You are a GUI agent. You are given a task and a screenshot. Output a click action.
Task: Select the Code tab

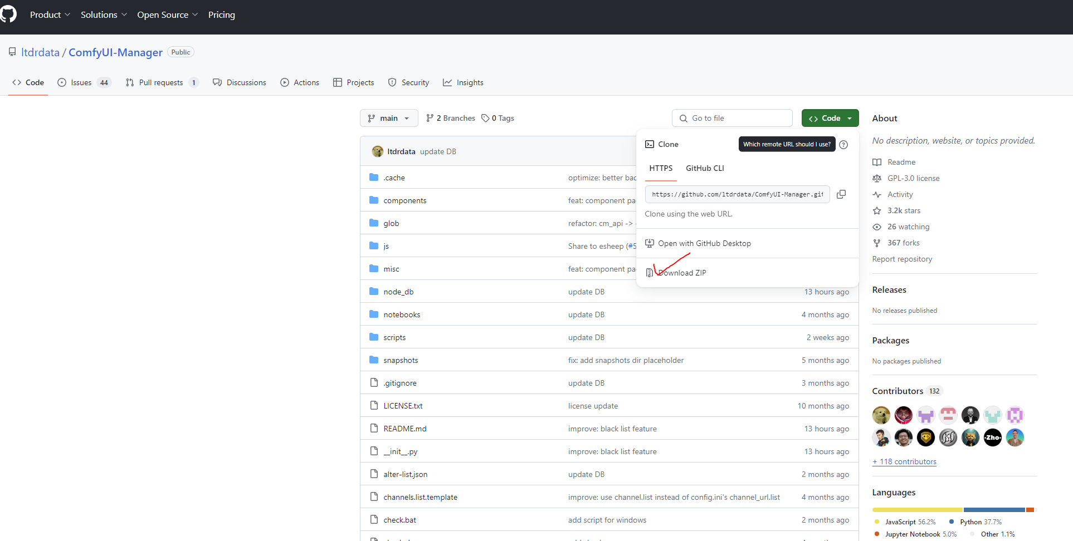click(28, 82)
